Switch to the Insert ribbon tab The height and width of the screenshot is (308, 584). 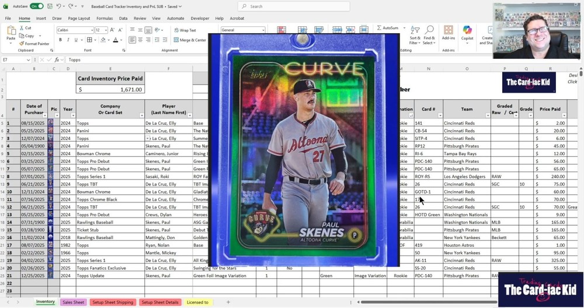tap(41, 18)
